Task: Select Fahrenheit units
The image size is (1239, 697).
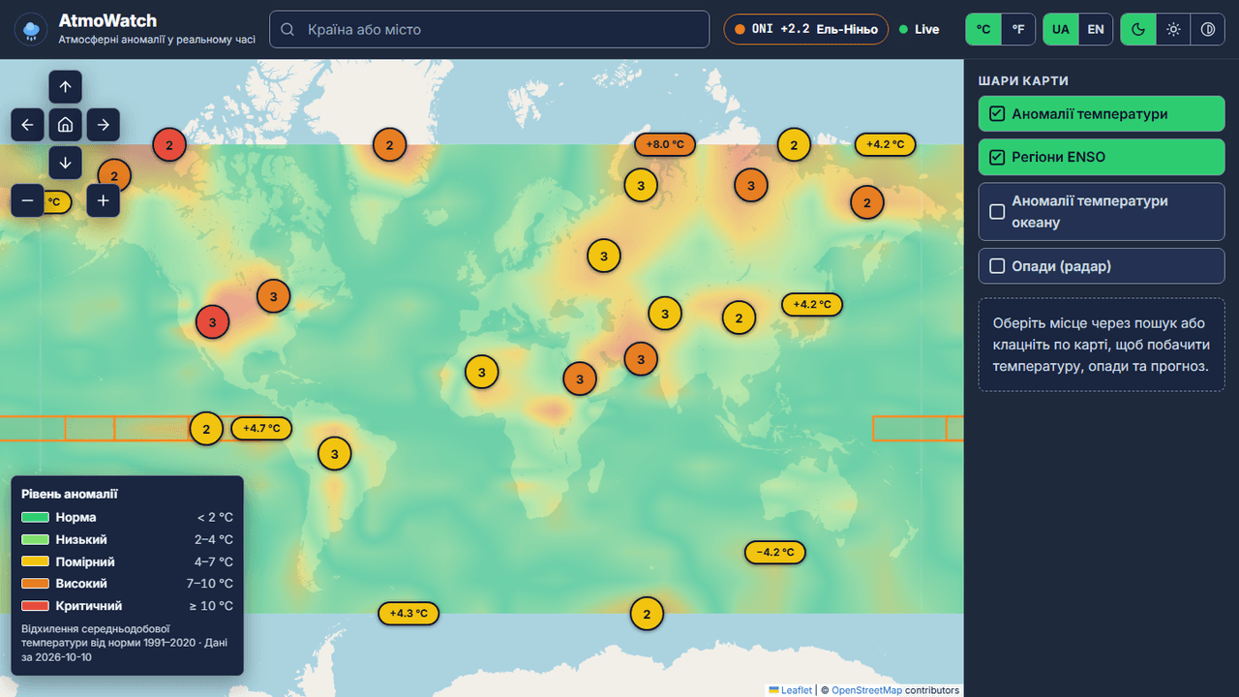Action: tap(1018, 29)
